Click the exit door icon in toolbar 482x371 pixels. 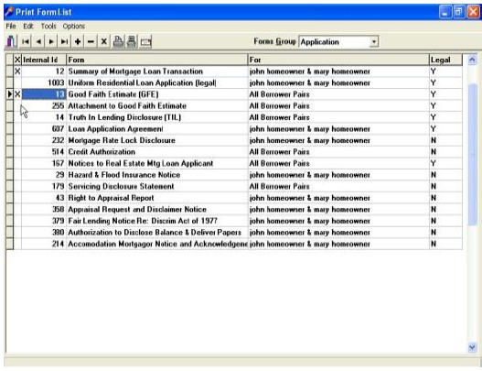11,41
